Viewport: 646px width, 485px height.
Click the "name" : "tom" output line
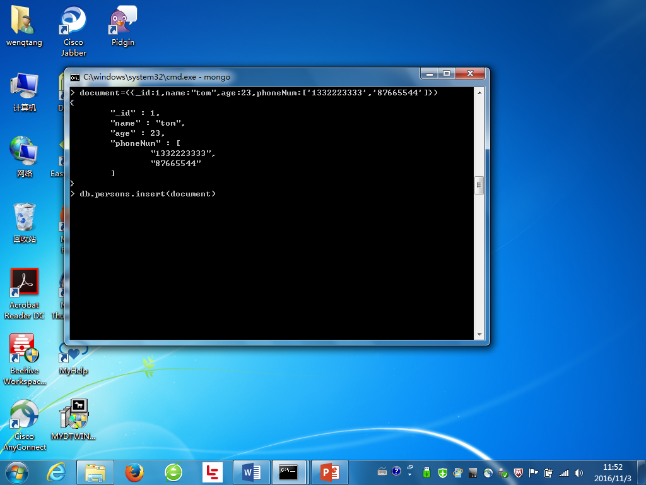coord(148,123)
